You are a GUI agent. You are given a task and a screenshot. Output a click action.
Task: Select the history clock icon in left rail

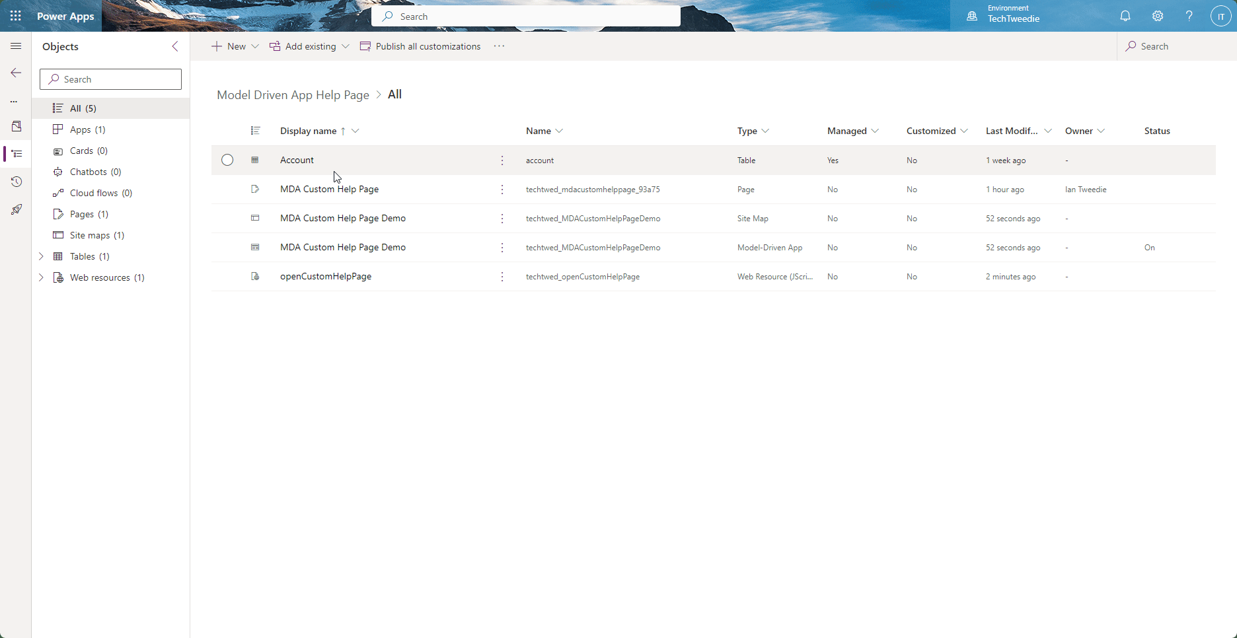click(x=16, y=182)
